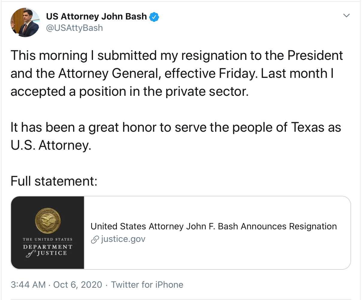Click the gold Department of Justice seal
This screenshot has height=300, width=363.
48,221
